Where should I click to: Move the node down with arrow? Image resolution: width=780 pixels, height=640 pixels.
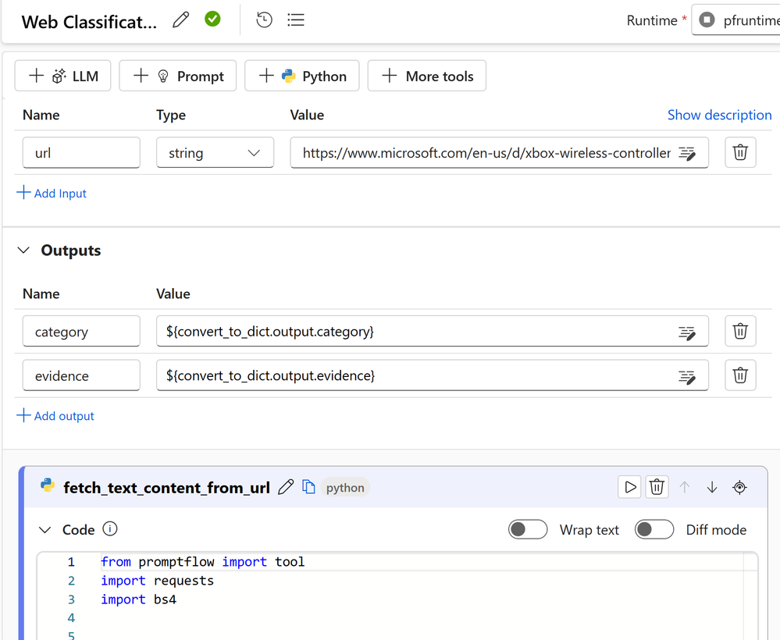click(x=712, y=488)
